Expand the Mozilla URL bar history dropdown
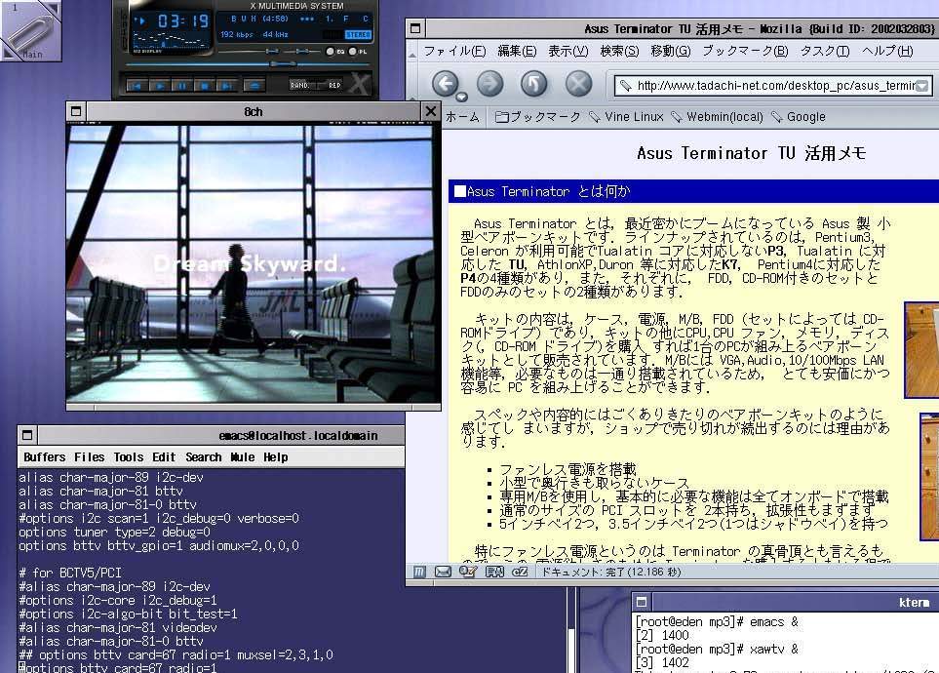Screen dimensions: 939x673 click(x=922, y=86)
